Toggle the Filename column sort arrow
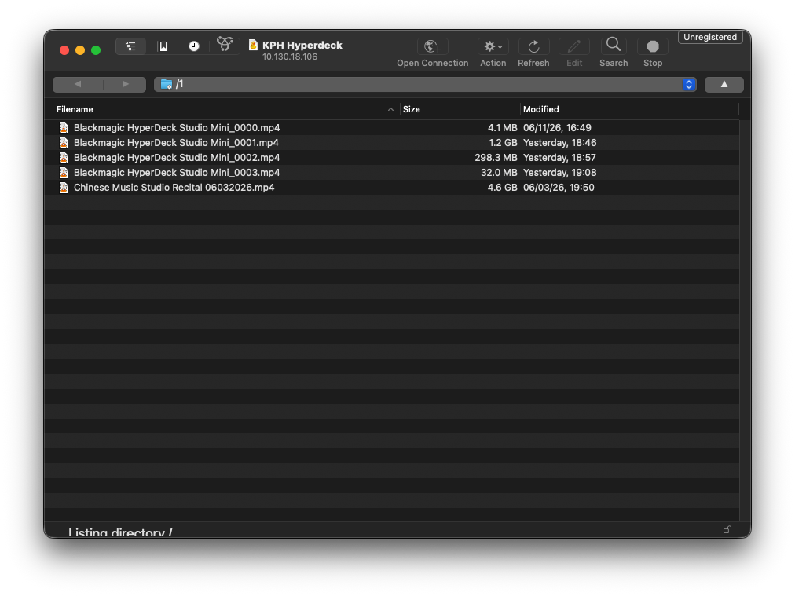This screenshot has width=795, height=596. (x=390, y=109)
